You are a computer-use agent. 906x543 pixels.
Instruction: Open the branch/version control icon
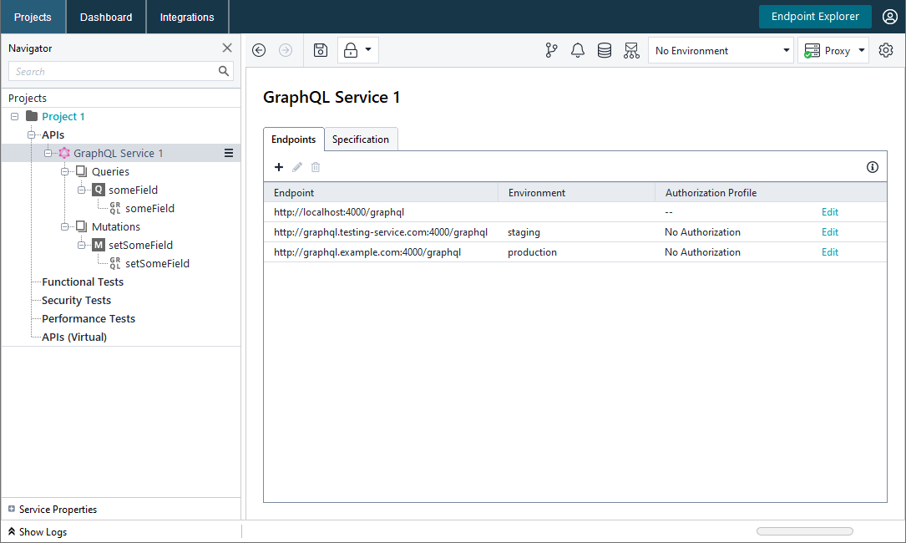pyautogui.click(x=551, y=50)
